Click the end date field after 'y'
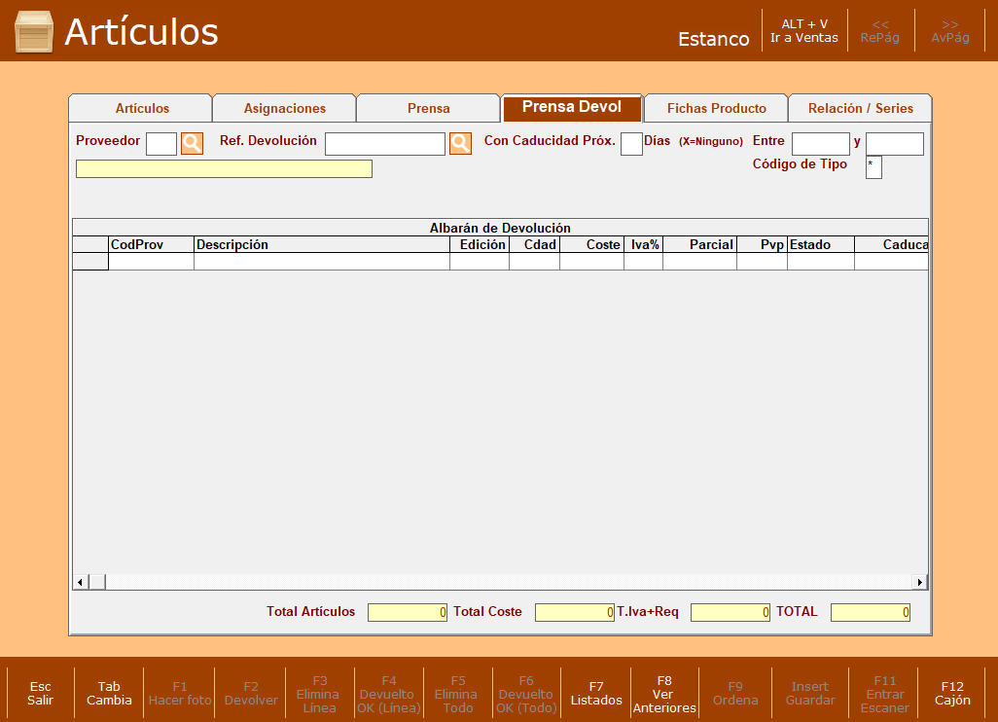 coord(894,144)
